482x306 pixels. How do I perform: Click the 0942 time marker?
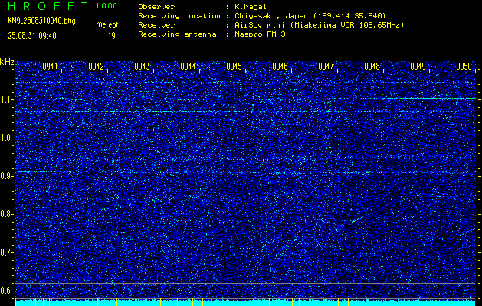(x=96, y=67)
